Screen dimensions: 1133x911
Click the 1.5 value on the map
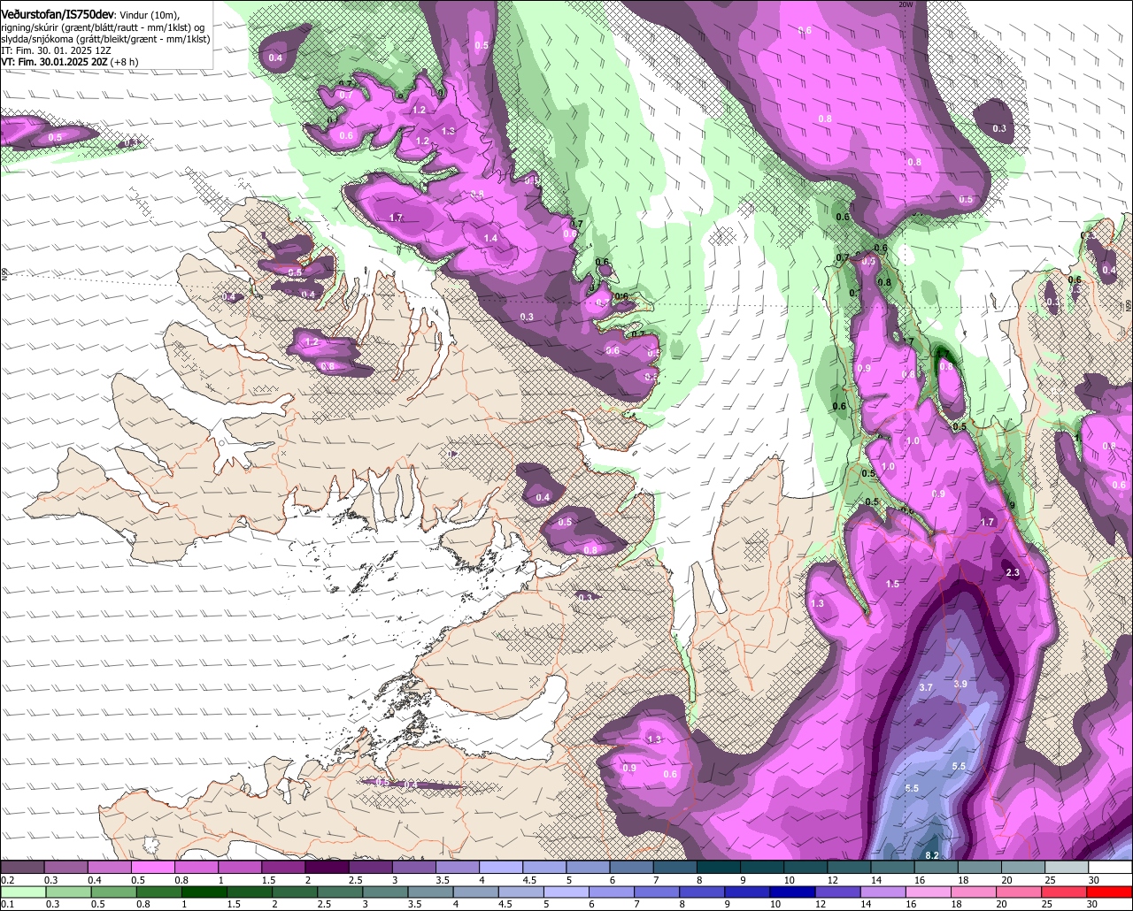coord(892,584)
